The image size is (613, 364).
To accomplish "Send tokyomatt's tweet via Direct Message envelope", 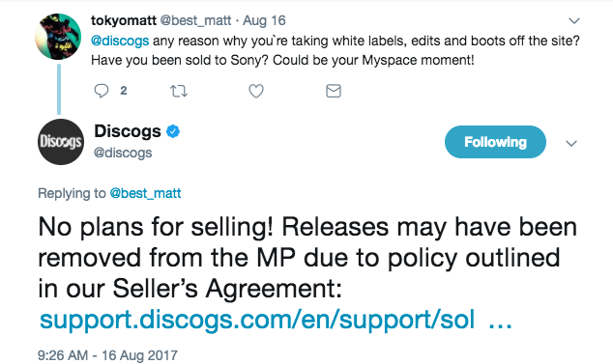I will pos(334,91).
